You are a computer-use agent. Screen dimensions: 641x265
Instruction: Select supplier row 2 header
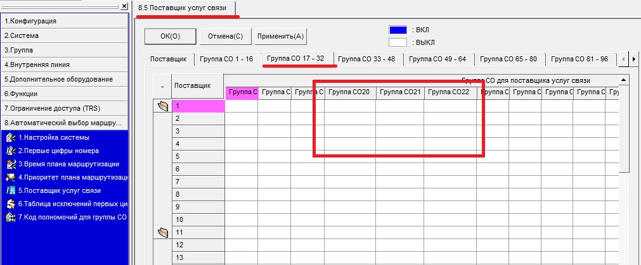(x=198, y=119)
